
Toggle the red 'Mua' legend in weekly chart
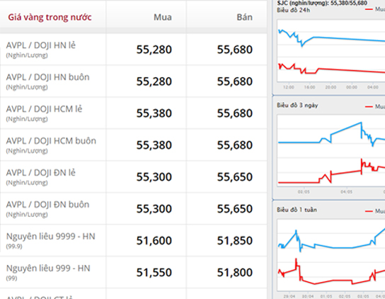[375, 211]
